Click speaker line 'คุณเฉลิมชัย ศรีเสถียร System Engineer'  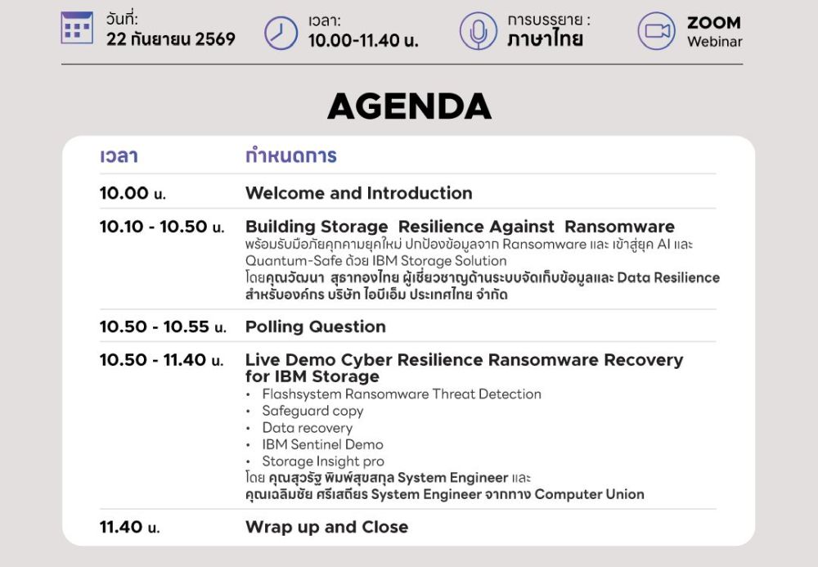click(x=363, y=494)
